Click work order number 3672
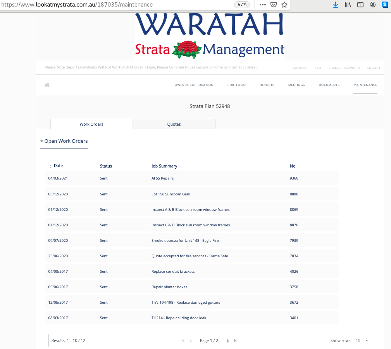391x349 pixels. coord(294,303)
